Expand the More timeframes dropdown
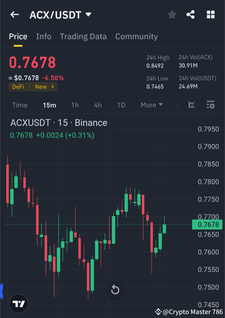 click(x=151, y=105)
